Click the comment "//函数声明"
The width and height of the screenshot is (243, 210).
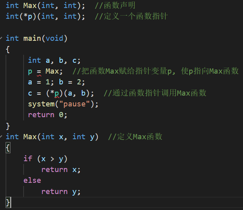(115, 6)
